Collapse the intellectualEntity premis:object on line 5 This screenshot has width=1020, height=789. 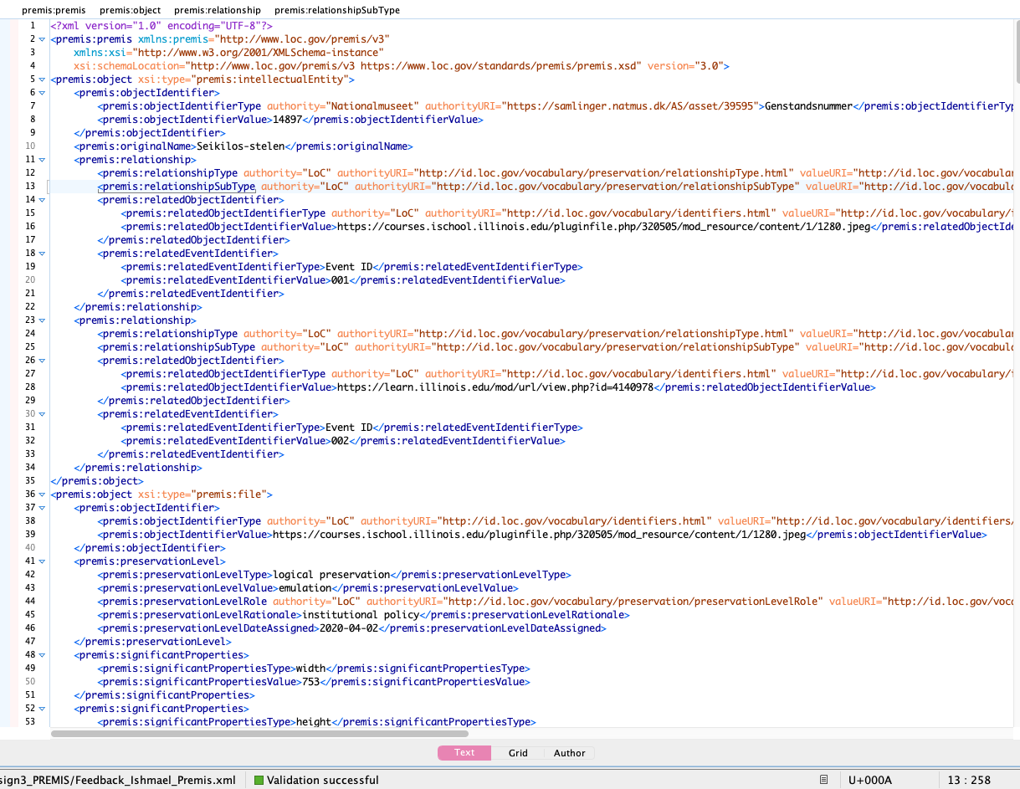pyautogui.click(x=42, y=79)
